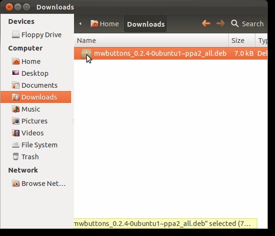Open the Floppy Drive label in sidebar
275x236 pixels.
tap(42, 35)
